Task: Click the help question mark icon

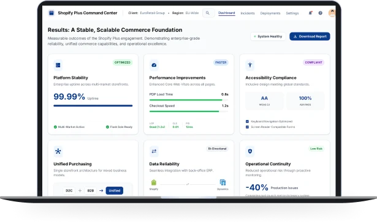Action: 320,13
